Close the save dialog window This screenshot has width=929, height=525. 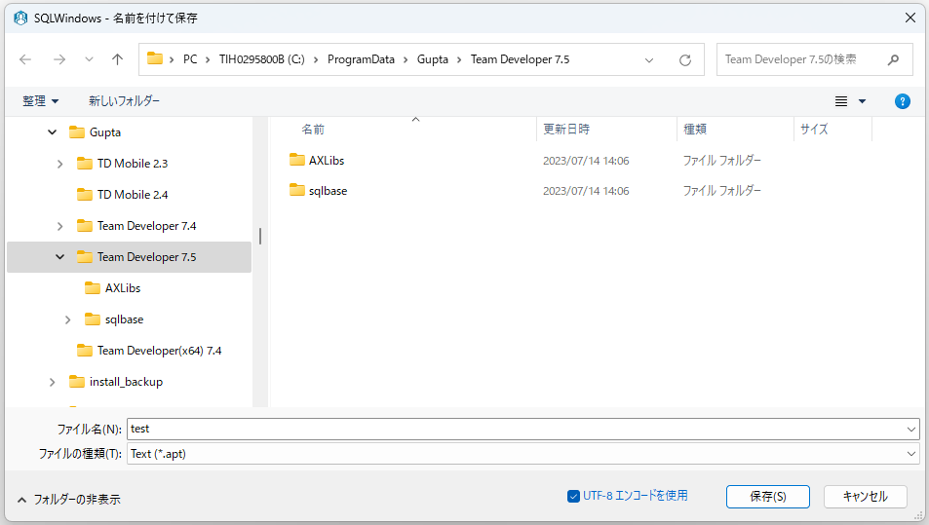click(910, 19)
